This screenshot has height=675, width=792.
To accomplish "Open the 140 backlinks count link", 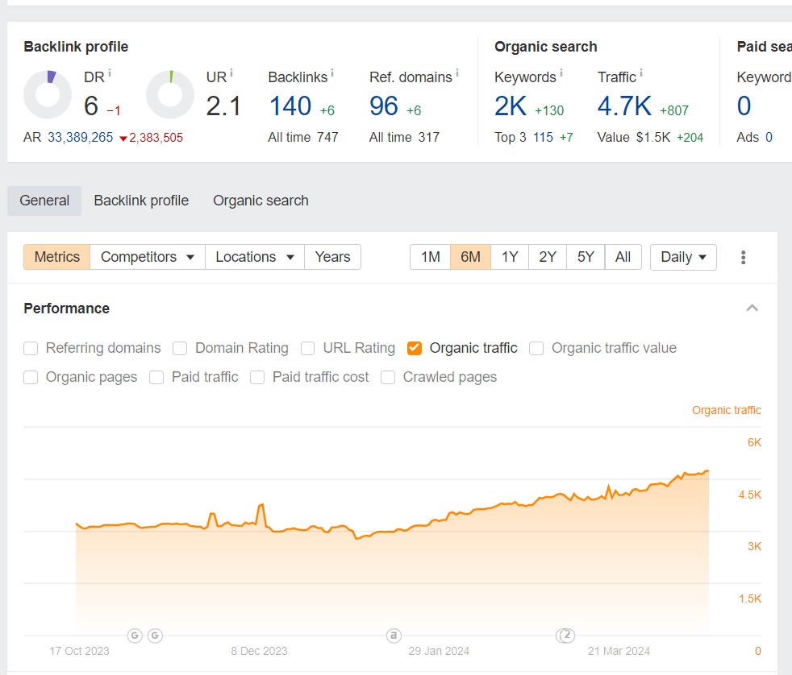I will tap(290, 106).
